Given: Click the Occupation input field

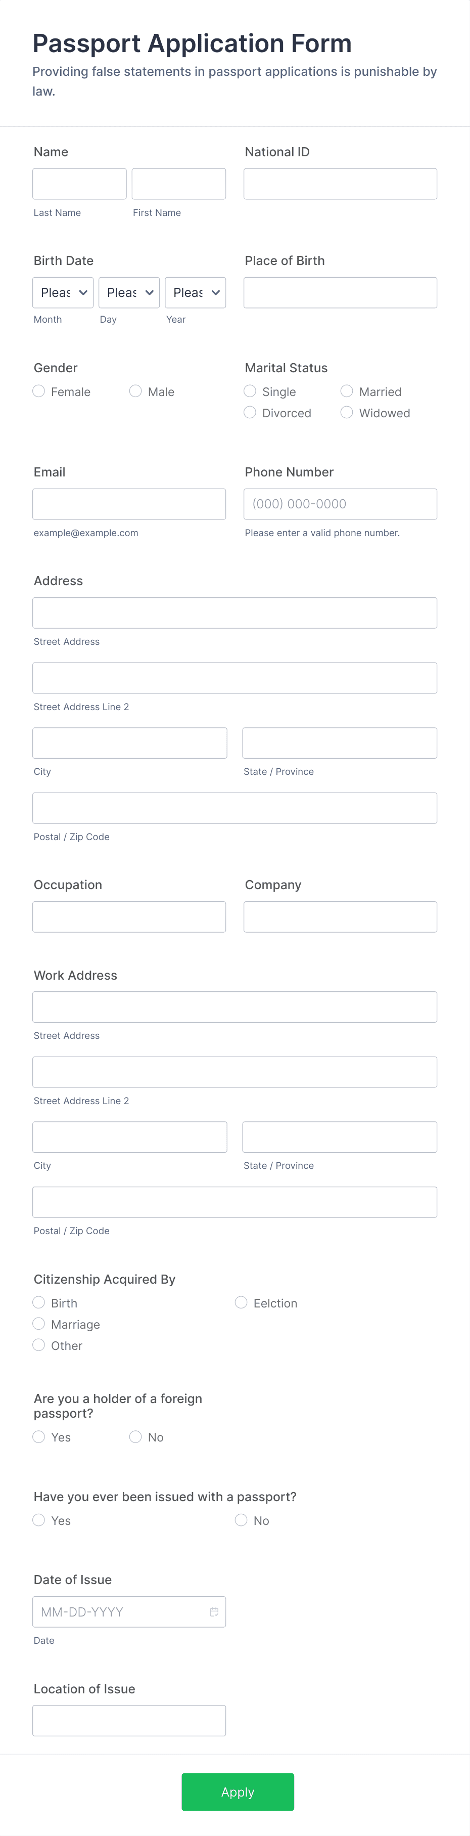Looking at the screenshot, I should tap(129, 916).
